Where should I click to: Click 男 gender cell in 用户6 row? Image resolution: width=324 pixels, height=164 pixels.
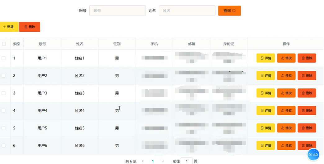pyautogui.click(x=117, y=145)
